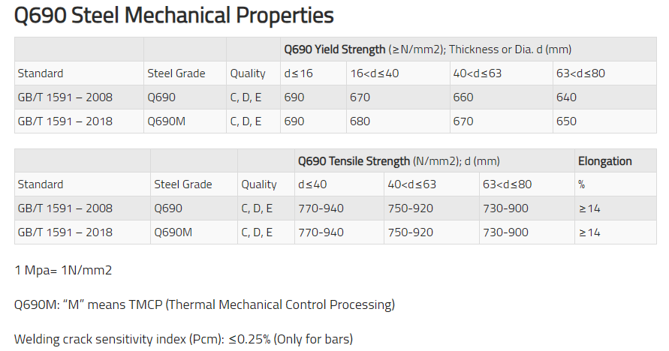Click Q690M grade in the yield strength table
The height and width of the screenshot is (351, 669).
tap(167, 121)
